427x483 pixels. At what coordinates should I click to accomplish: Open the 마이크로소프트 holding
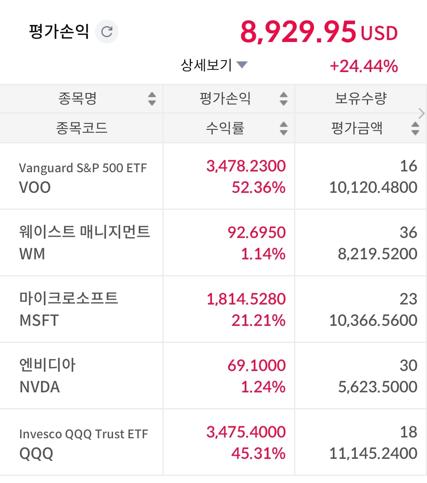point(69,299)
